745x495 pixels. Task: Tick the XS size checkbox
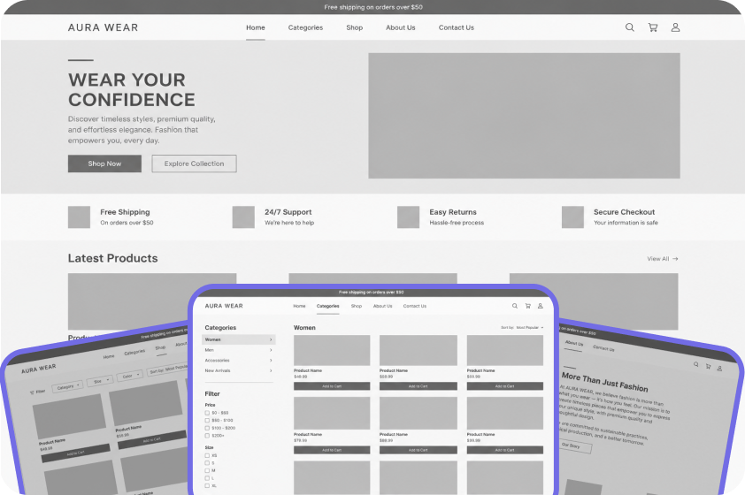207,455
